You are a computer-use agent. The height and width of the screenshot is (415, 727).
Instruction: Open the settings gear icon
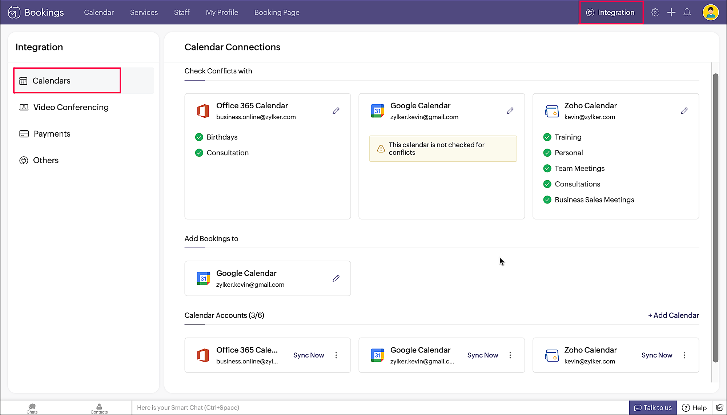point(655,12)
